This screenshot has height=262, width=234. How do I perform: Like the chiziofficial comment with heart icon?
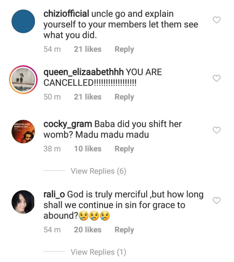(217, 20)
